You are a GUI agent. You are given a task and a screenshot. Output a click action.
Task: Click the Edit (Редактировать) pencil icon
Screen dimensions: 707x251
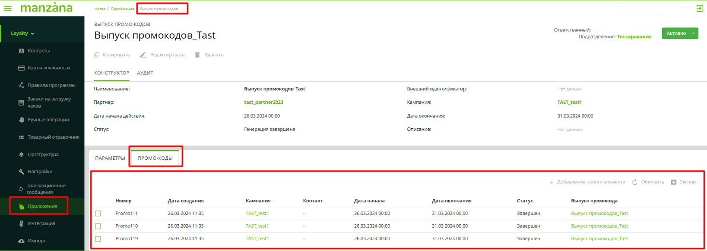click(143, 55)
